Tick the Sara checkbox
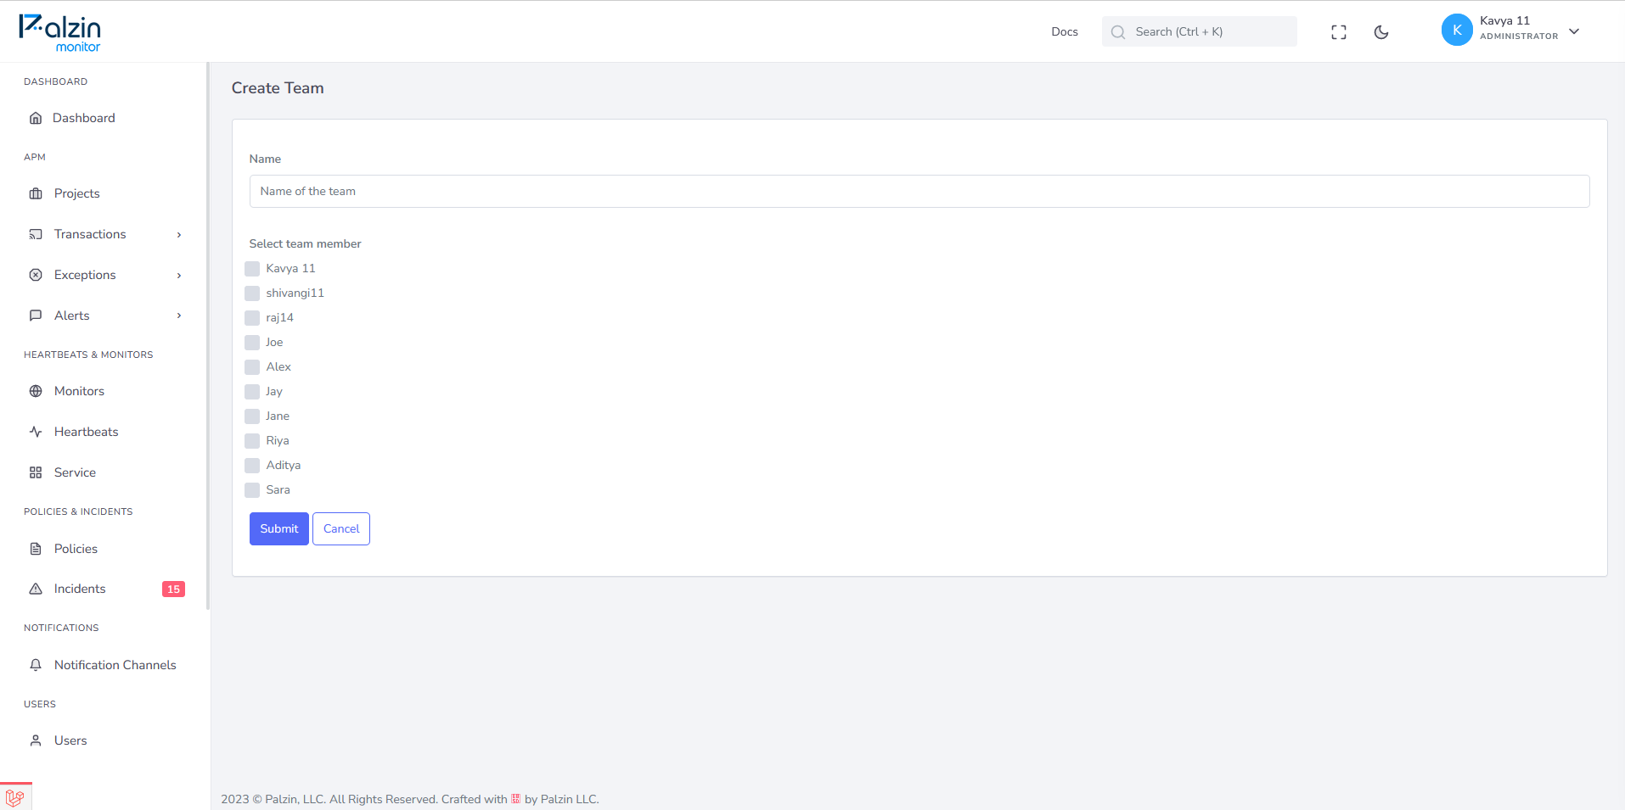Image resolution: width=1625 pixels, height=810 pixels. point(252,490)
